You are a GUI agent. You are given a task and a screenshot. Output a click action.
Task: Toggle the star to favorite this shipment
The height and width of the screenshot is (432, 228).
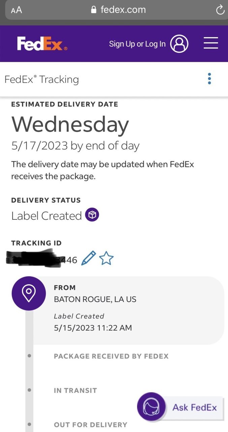106,259
